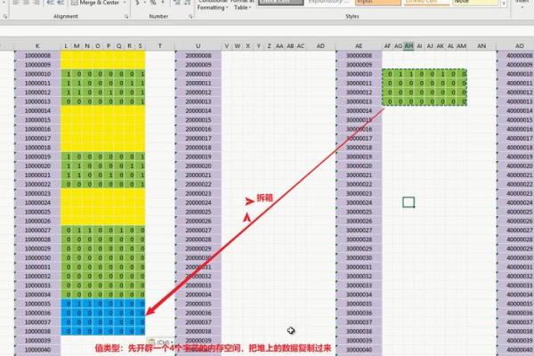Image resolution: width=534 pixels, height=356 pixels.
Task: Click cell containing 30000030
Action: click(359, 258)
